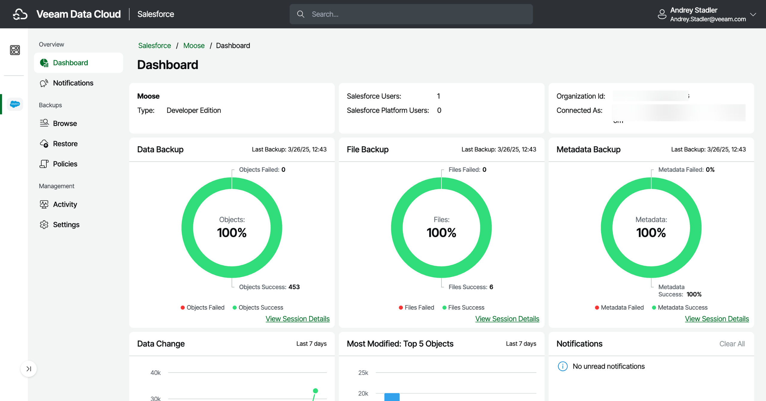
Task: Toggle Files Success legend item
Action: click(463, 307)
